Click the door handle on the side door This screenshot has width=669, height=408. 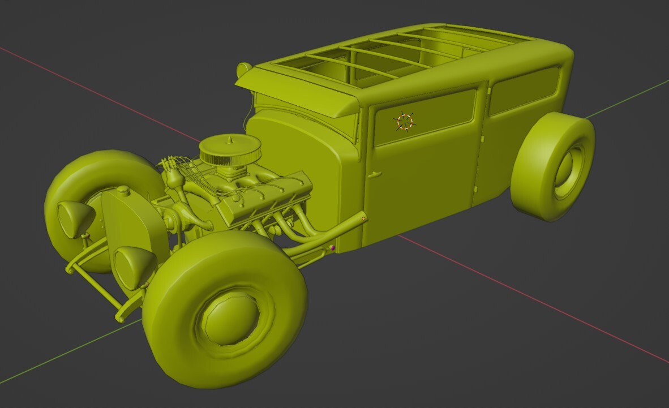(x=375, y=174)
